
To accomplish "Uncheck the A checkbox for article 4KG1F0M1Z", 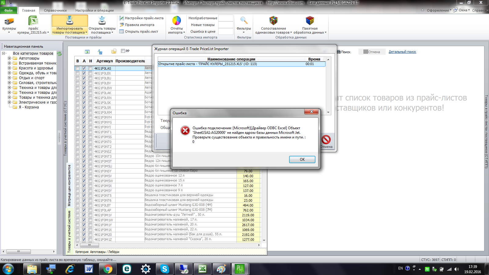I will click(84, 240).
